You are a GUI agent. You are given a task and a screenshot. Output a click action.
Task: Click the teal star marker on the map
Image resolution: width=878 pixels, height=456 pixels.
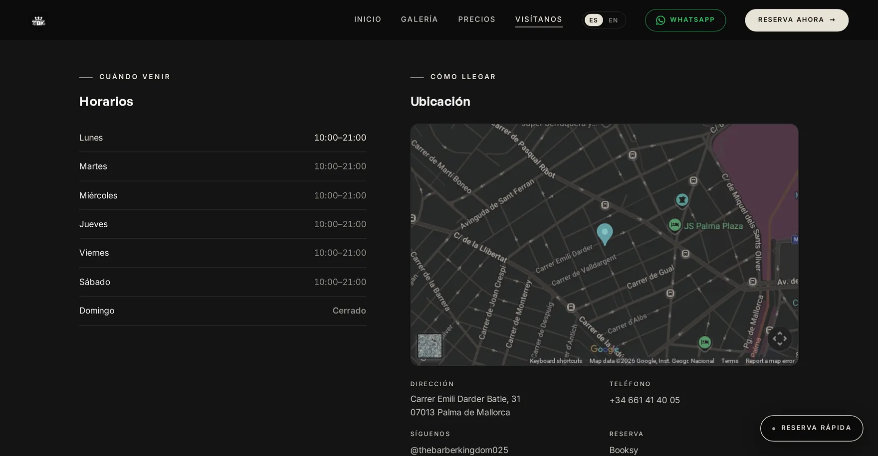[682, 200]
